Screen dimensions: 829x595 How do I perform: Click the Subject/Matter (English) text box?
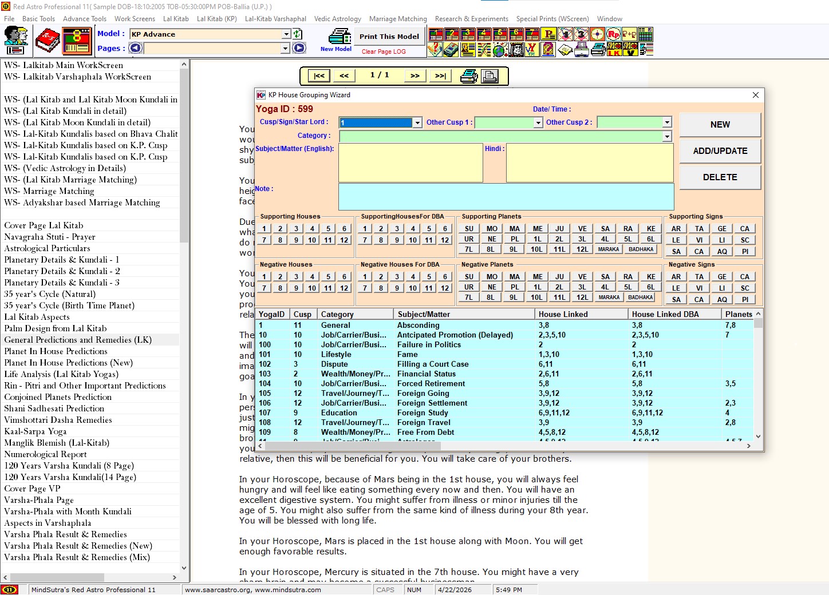coord(410,162)
